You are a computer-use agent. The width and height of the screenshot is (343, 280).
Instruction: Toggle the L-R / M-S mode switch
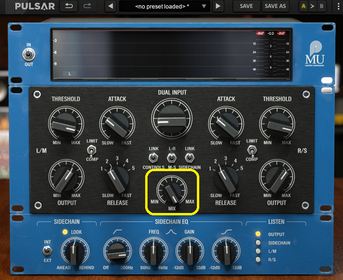(x=172, y=158)
